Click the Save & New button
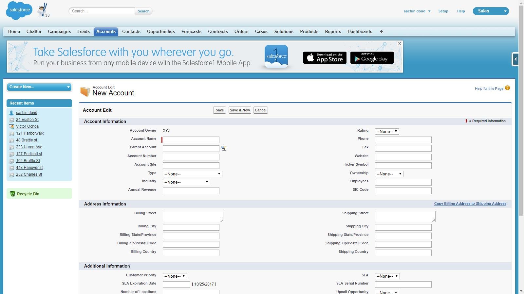Image resolution: width=524 pixels, height=294 pixels. click(239, 110)
